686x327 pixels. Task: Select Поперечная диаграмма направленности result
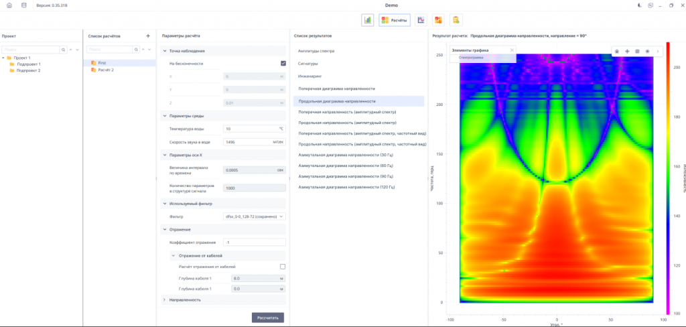(336, 88)
